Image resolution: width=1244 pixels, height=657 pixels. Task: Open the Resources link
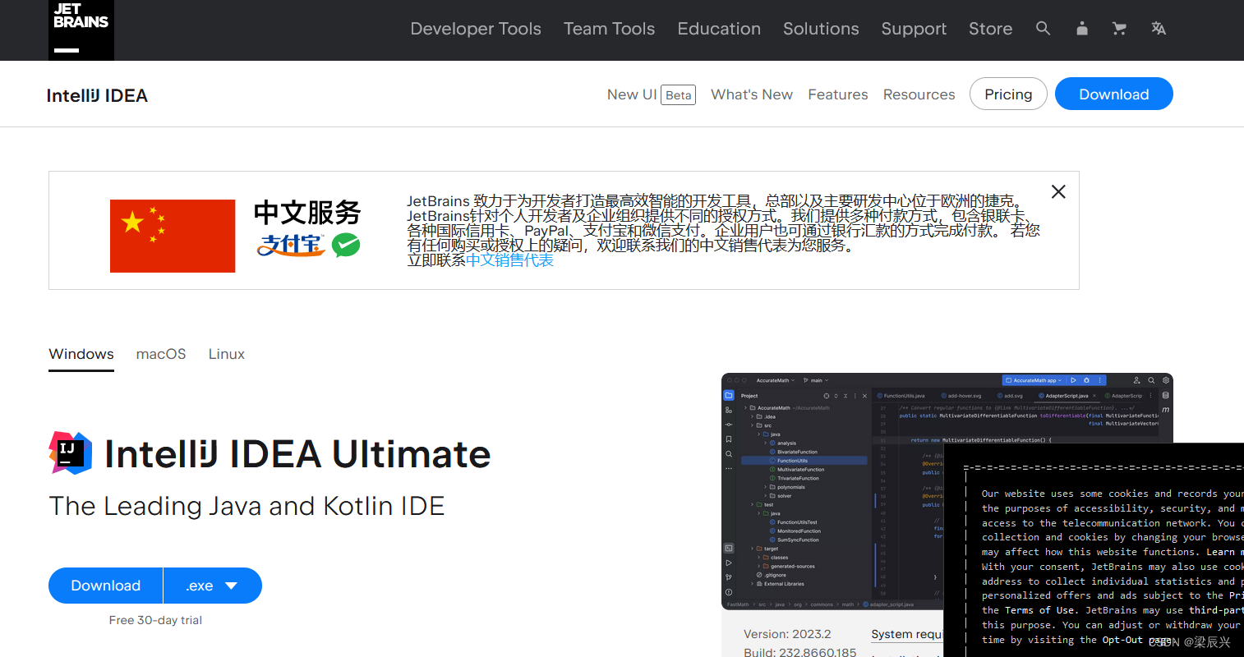tap(919, 94)
